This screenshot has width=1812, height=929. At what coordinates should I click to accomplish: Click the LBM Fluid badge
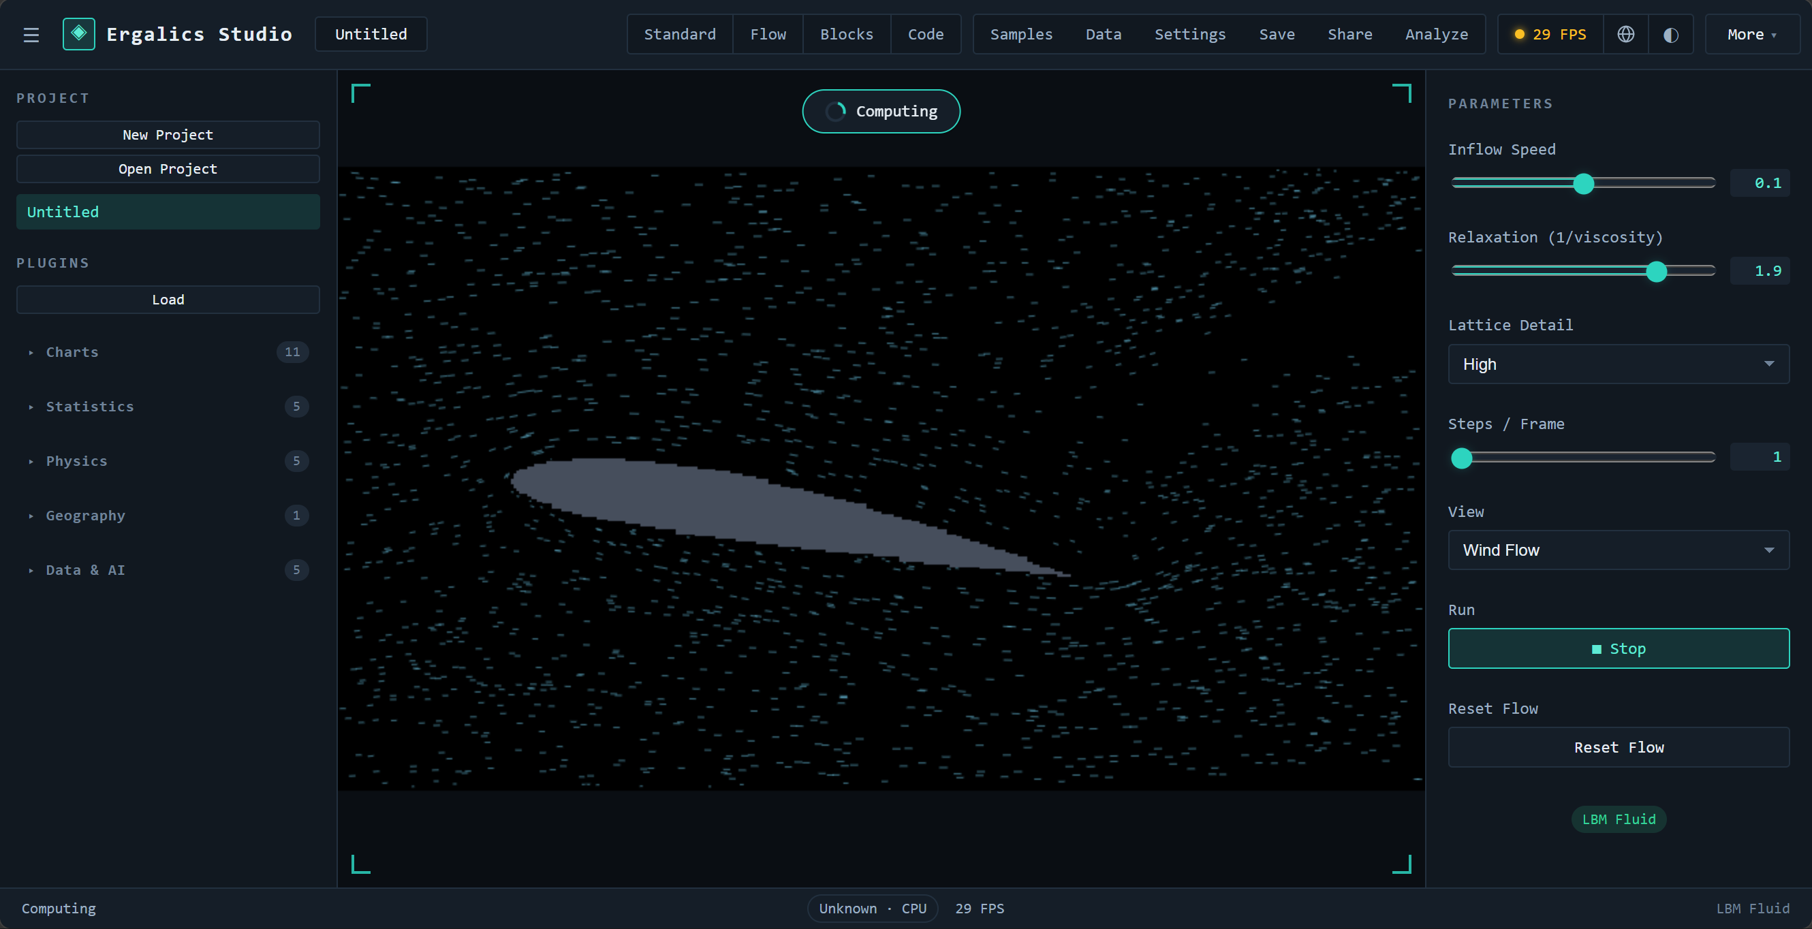coord(1618,820)
